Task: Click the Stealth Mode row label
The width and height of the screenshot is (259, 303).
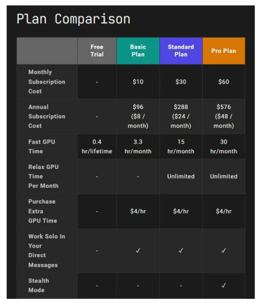Action: click(x=39, y=285)
